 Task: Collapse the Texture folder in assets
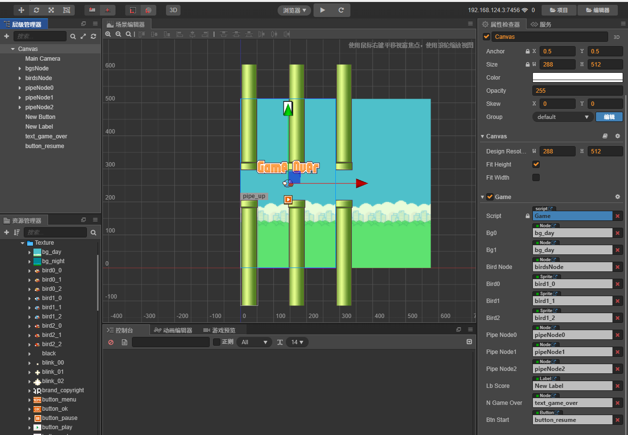tap(22, 243)
